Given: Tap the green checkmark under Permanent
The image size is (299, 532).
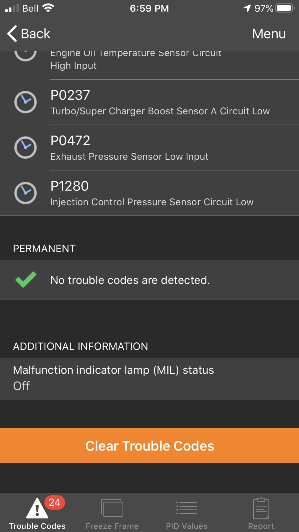Looking at the screenshot, I should click(26, 280).
